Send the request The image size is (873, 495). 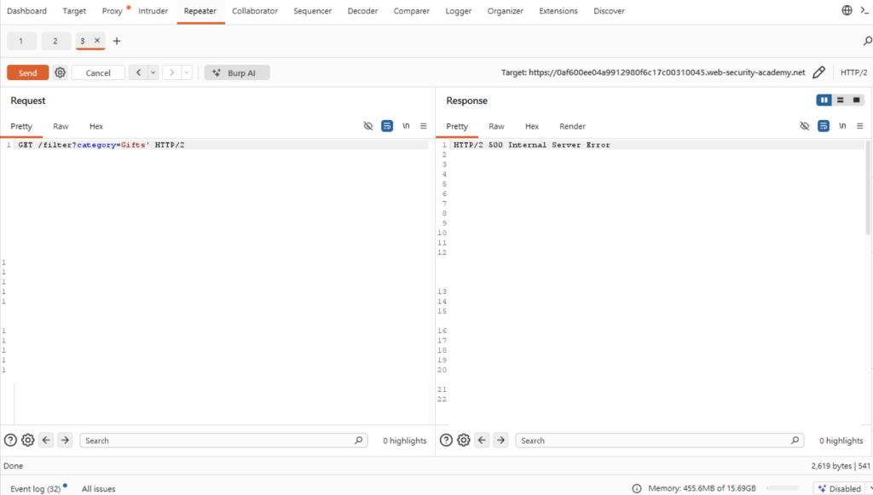tap(28, 73)
